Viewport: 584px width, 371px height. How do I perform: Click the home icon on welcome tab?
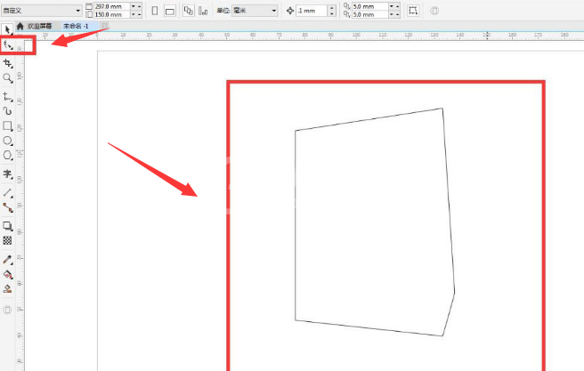20,26
